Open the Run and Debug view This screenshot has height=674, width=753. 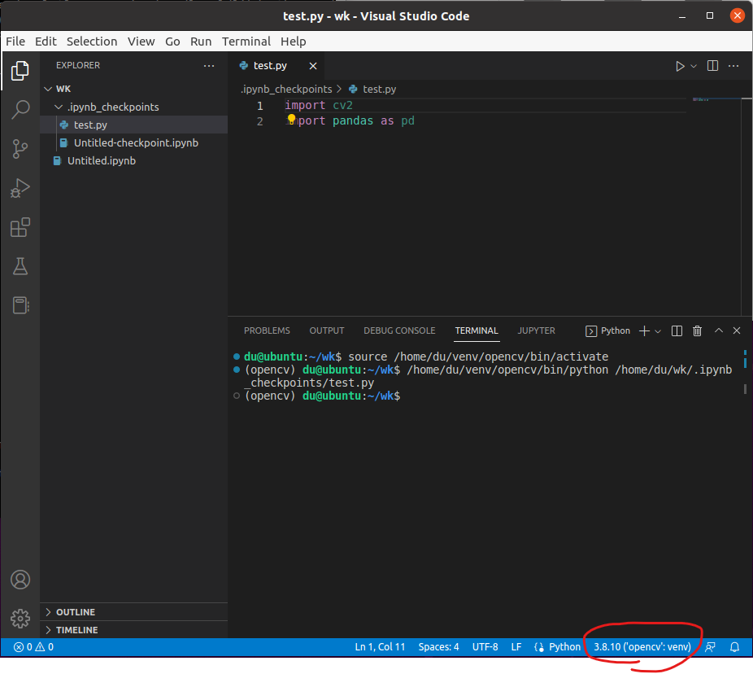coord(20,188)
